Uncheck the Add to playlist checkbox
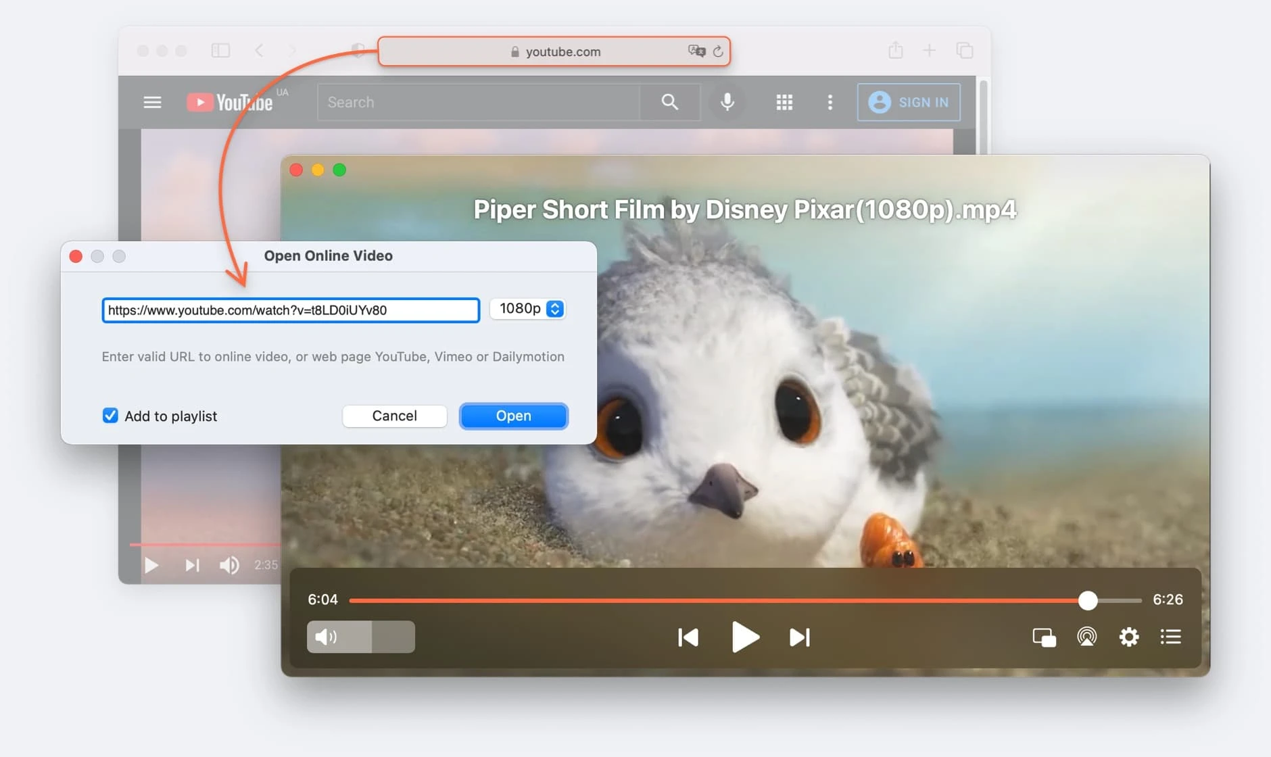Screen dimensions: 1271x757 coord(110,416)
